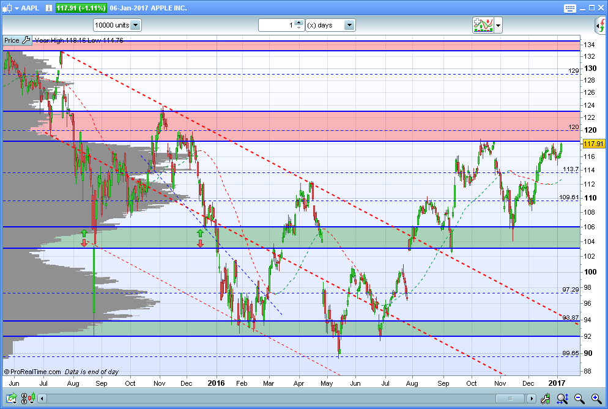Expand the indicator button dropdown arrow
The width and height of the screenshot is (608, 409).
[x=499, y=26]
